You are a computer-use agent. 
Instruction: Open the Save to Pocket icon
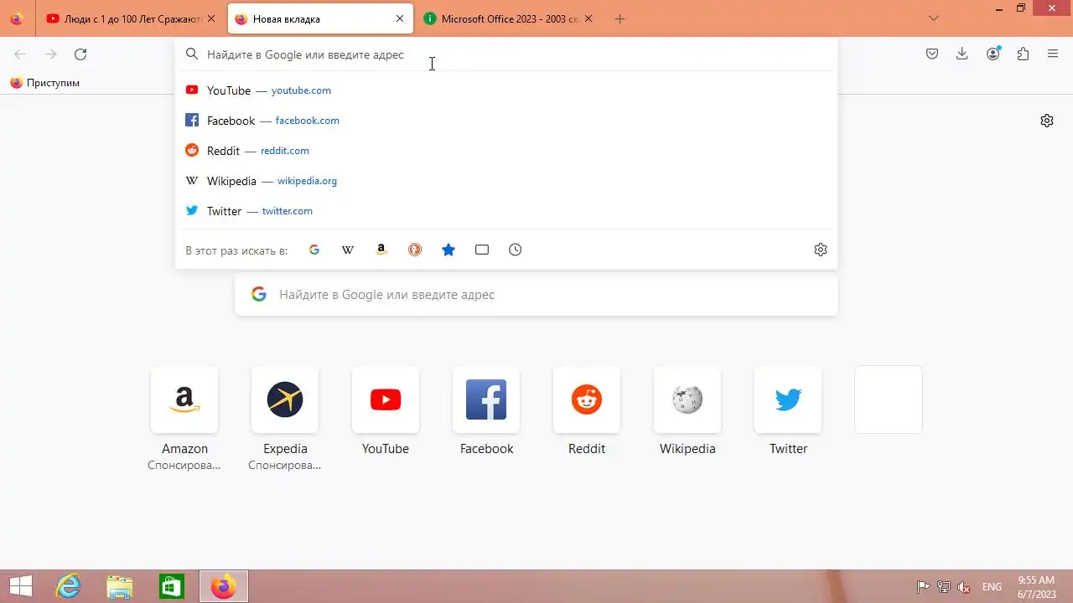click(932, 54)
